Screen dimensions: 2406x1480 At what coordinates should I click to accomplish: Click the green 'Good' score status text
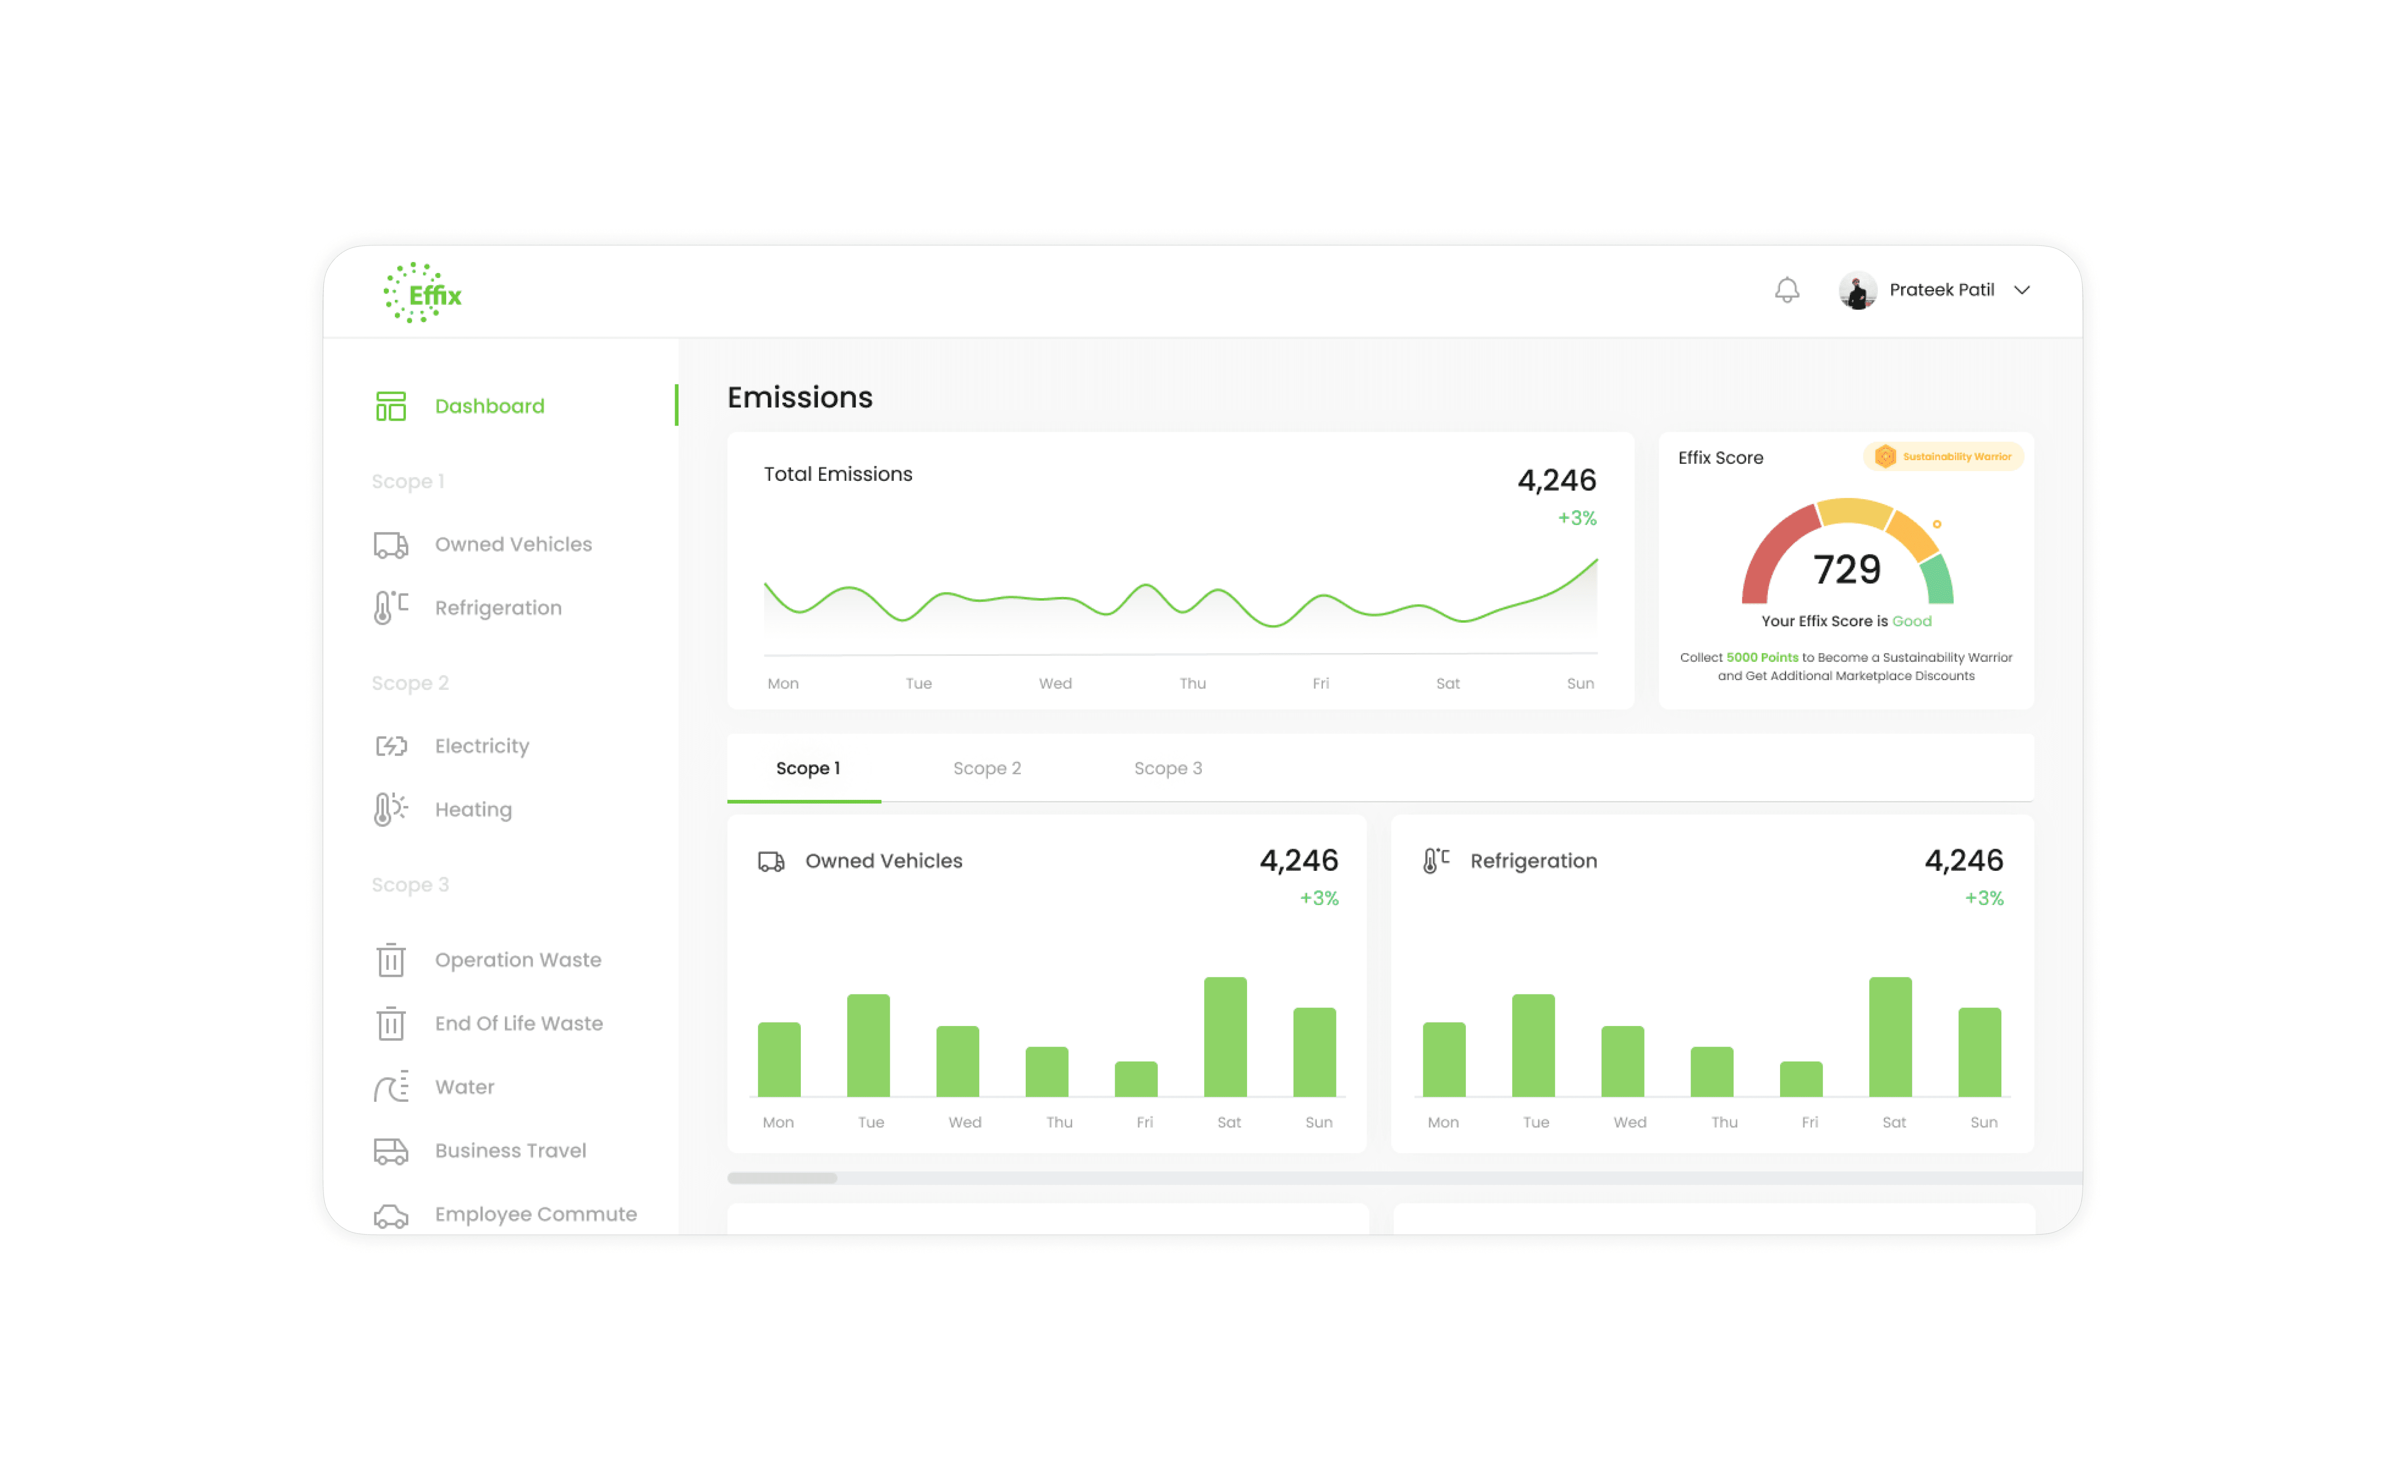coord(1912,621)
